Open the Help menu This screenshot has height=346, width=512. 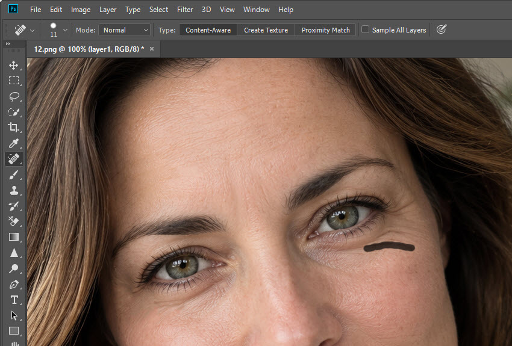286,10
